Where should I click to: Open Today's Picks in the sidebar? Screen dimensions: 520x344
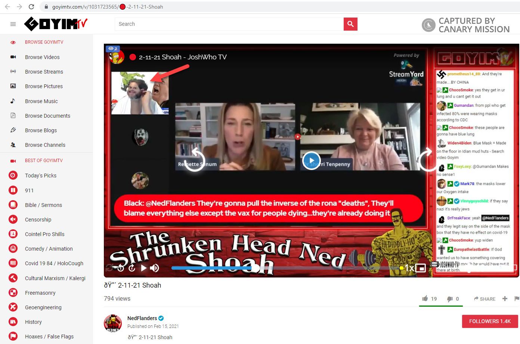40,176
